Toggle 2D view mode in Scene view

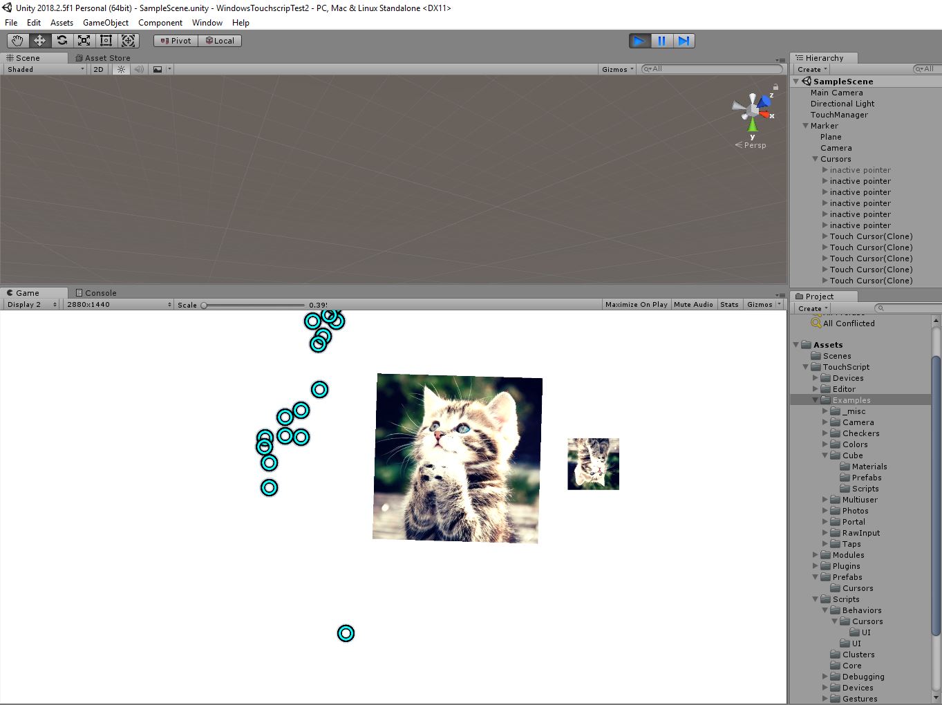pyautogui.click(x=98, y=69)
